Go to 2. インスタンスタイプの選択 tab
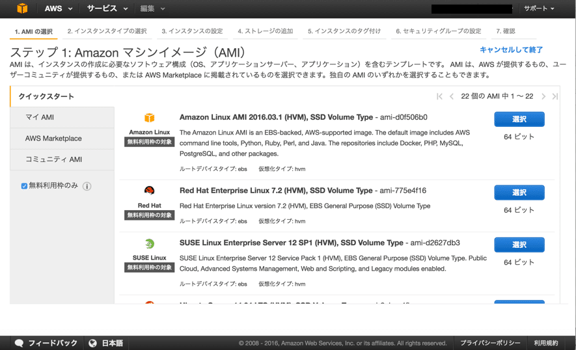This screenshot has height=350, width=576. click(107, 31)
